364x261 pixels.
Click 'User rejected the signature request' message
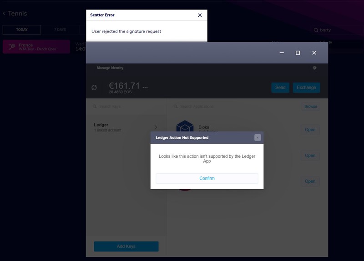click(126, 31)
